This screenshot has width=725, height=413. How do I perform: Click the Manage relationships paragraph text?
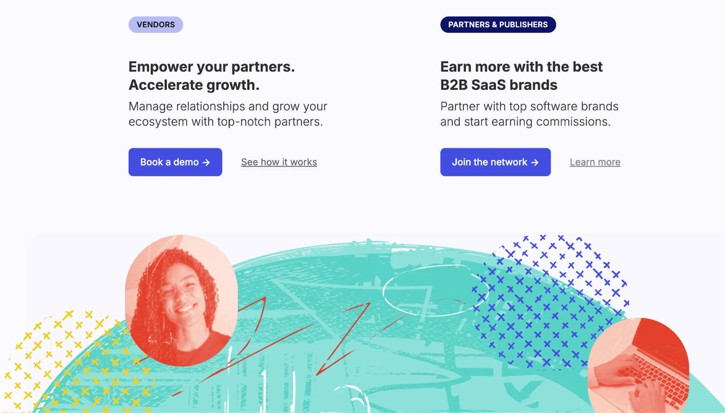point(227,114)
